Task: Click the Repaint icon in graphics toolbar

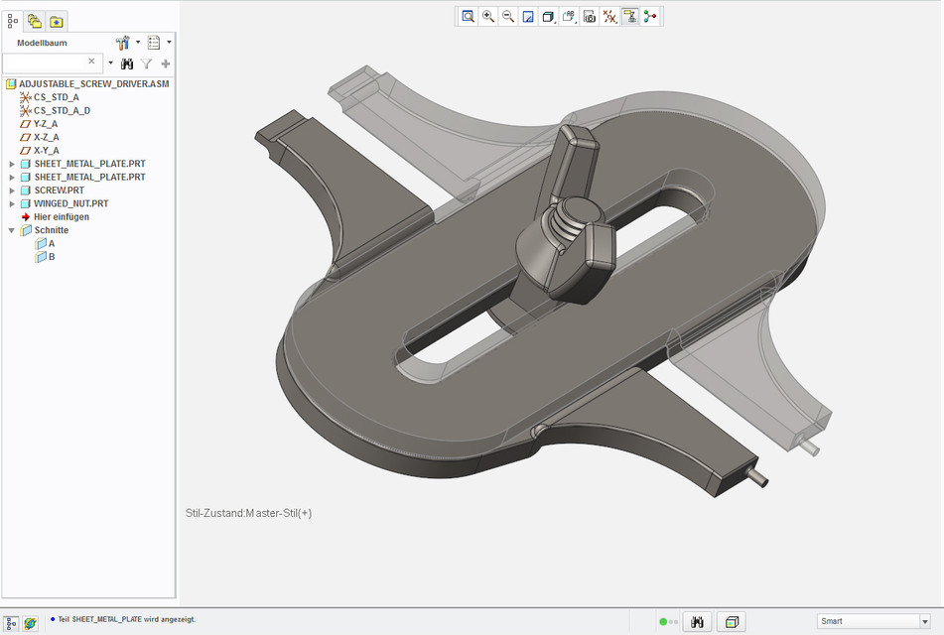Action: coord(528,16)
